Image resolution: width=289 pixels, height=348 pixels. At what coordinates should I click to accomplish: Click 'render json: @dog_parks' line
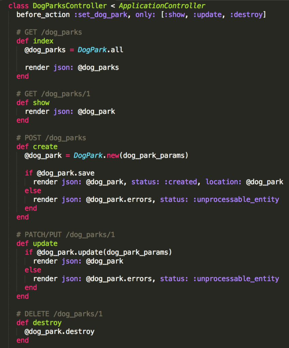(72, 68)
